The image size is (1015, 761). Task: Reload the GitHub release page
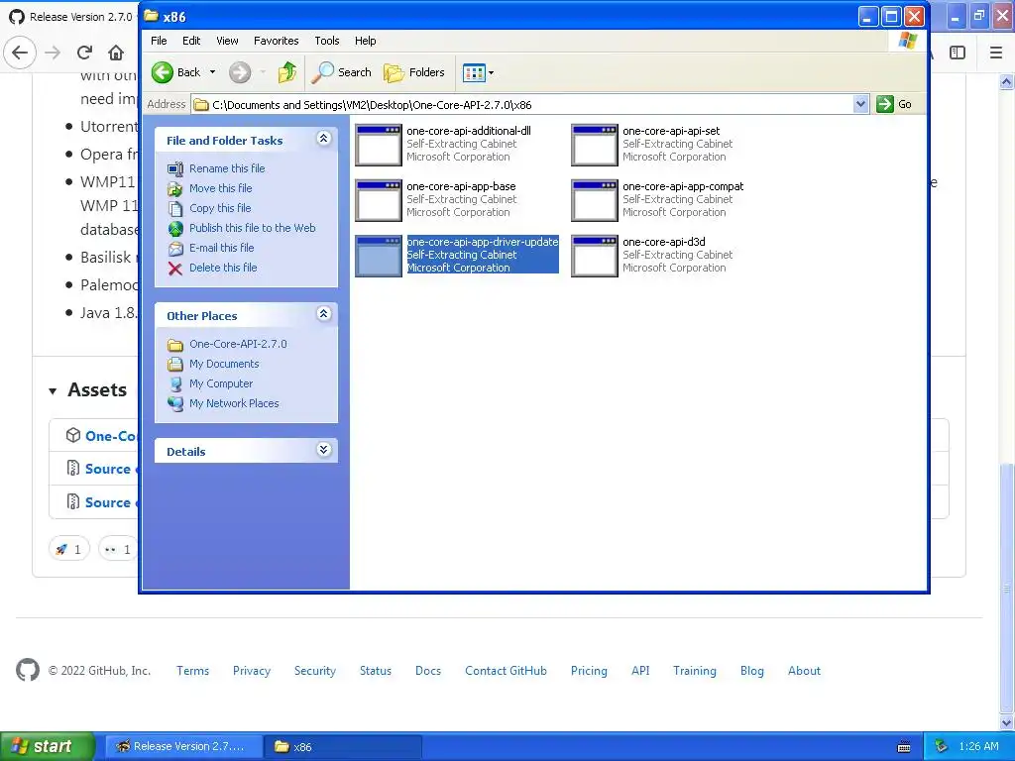[84, 53]
